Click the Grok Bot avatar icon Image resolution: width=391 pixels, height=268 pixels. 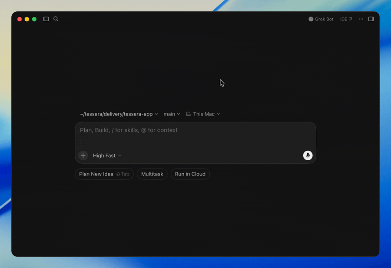point(311,19)
